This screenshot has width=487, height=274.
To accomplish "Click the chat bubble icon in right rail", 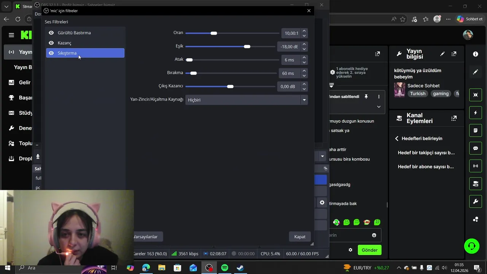I will [476, 148].
